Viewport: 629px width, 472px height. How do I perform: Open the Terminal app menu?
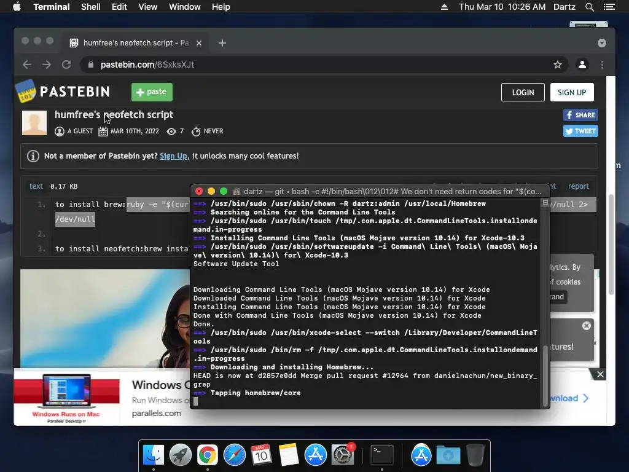(x=52, y=7)
